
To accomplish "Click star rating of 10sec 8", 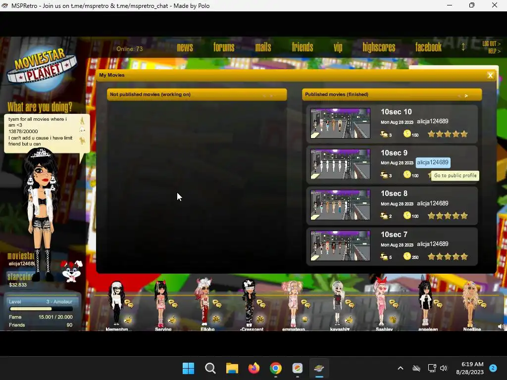I will coord(448,216).
